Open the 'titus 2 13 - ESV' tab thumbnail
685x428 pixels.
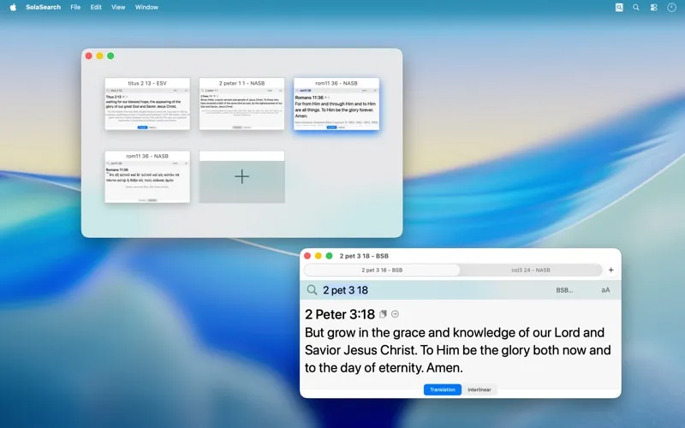pyautogui.click(x=147, y=104)
